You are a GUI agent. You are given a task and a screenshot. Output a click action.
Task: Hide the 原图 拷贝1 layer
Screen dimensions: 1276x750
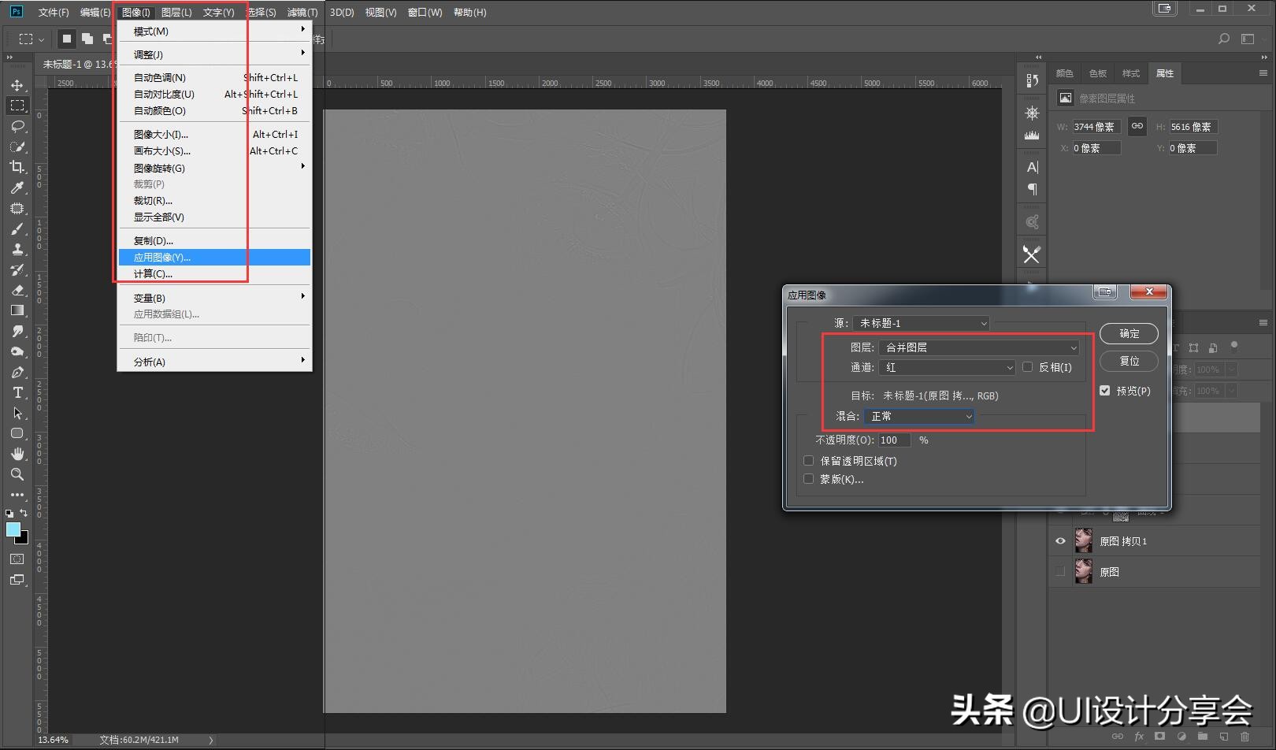click(x=1060, y=541)
